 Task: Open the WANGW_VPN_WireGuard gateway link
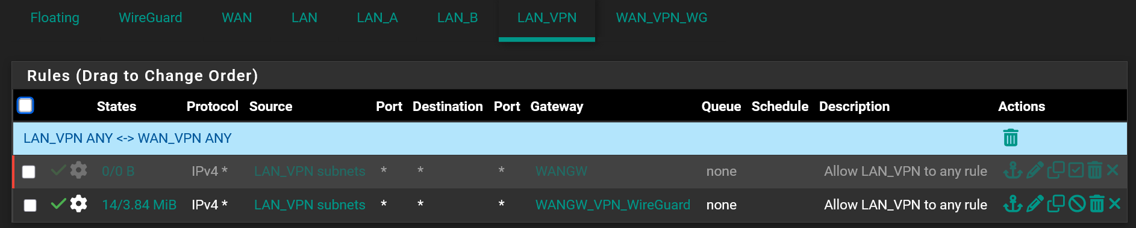613,205
